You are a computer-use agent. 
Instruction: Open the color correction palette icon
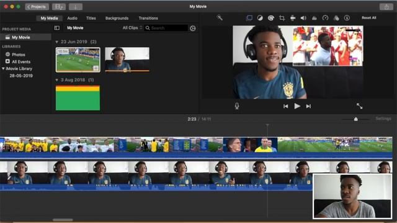[271, 18]
